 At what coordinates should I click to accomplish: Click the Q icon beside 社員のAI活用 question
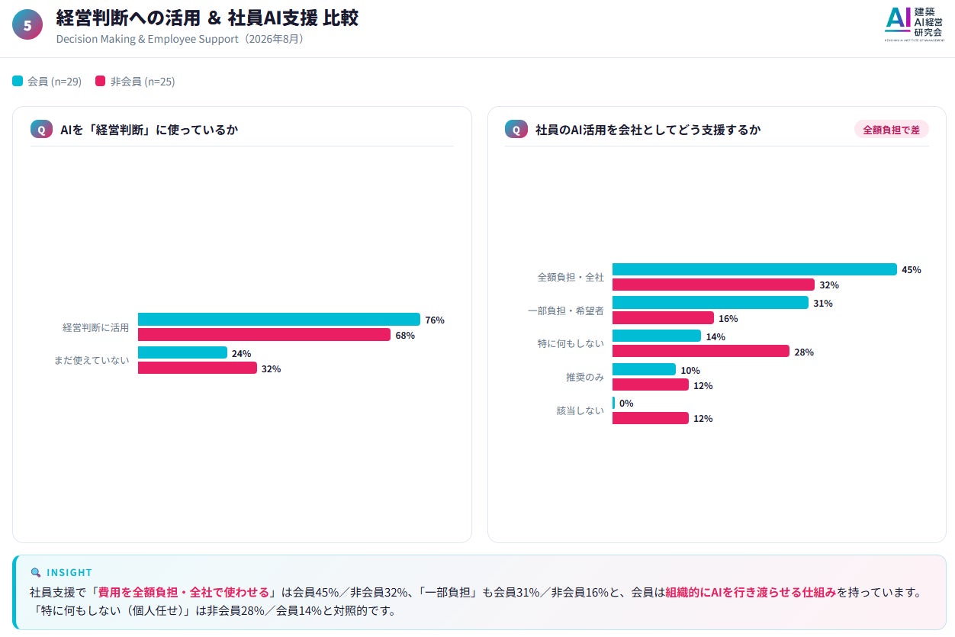click(x=516, y=130)
